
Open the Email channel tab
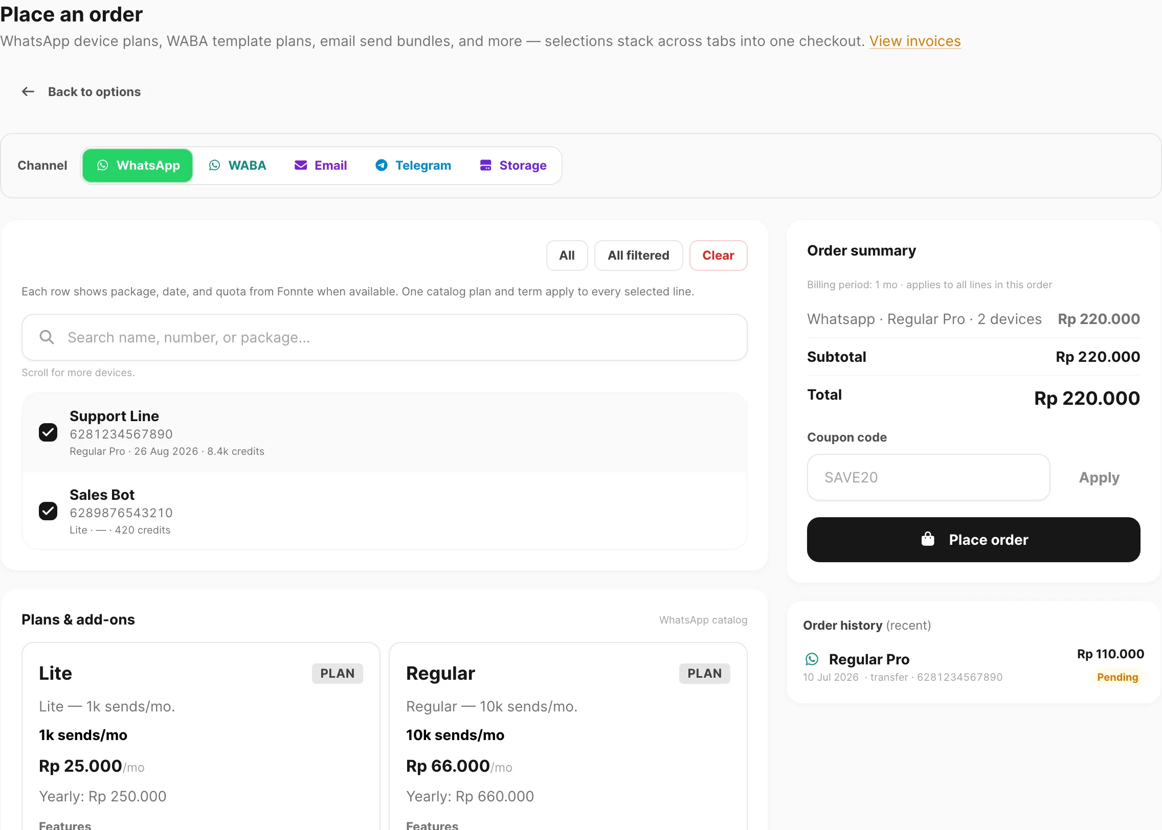click(x=321, y=166)
